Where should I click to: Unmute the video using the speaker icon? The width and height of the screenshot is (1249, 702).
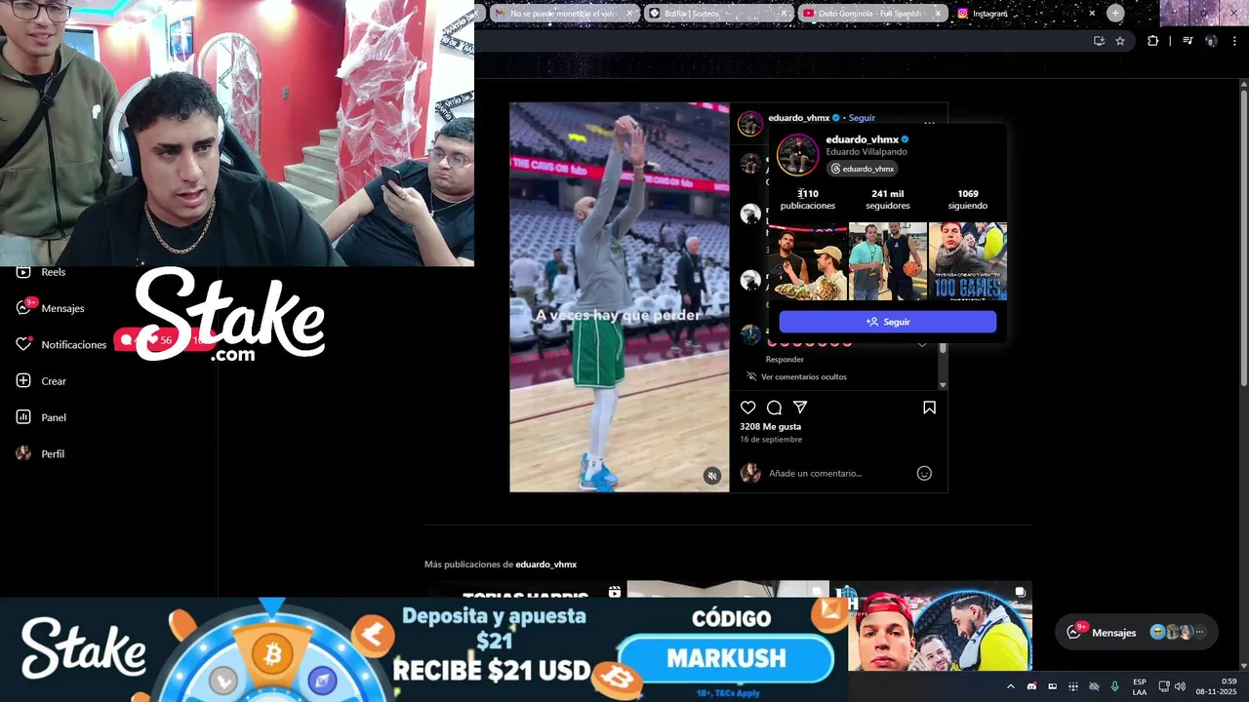pos(712,476)
